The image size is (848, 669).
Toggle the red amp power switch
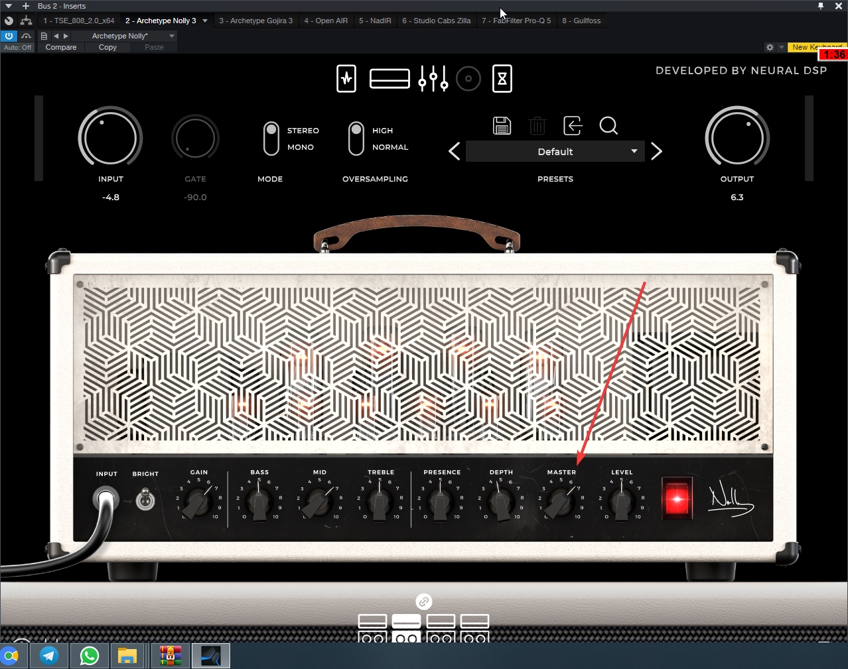(677, 497)
